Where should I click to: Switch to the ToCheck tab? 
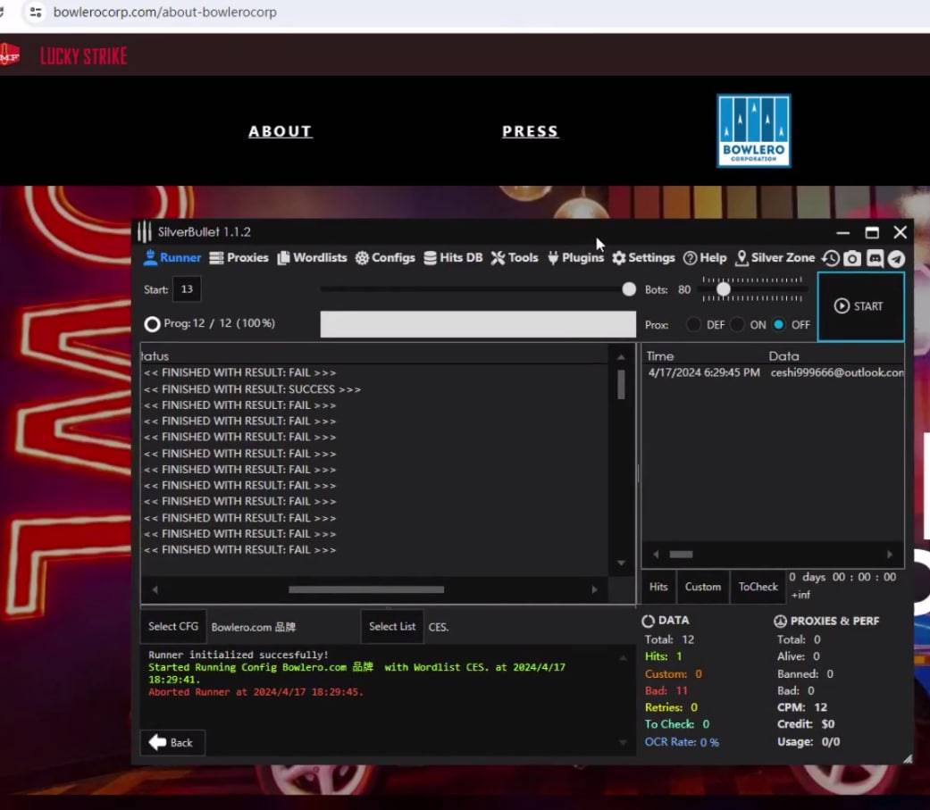[x=758, y=587]
